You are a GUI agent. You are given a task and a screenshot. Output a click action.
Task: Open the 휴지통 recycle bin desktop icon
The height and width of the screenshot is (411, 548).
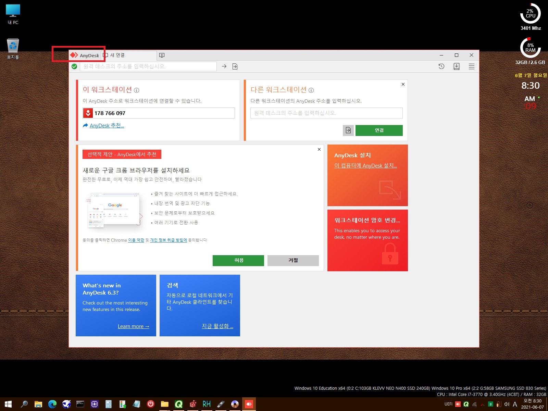point(13,49)
